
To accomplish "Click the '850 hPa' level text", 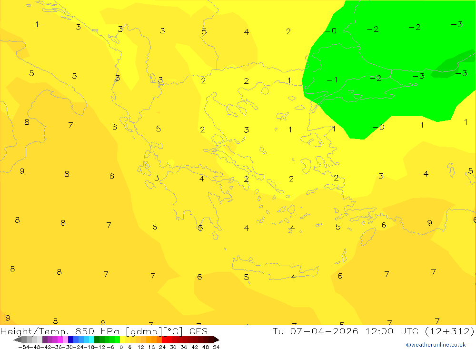I will pos(98,331).
